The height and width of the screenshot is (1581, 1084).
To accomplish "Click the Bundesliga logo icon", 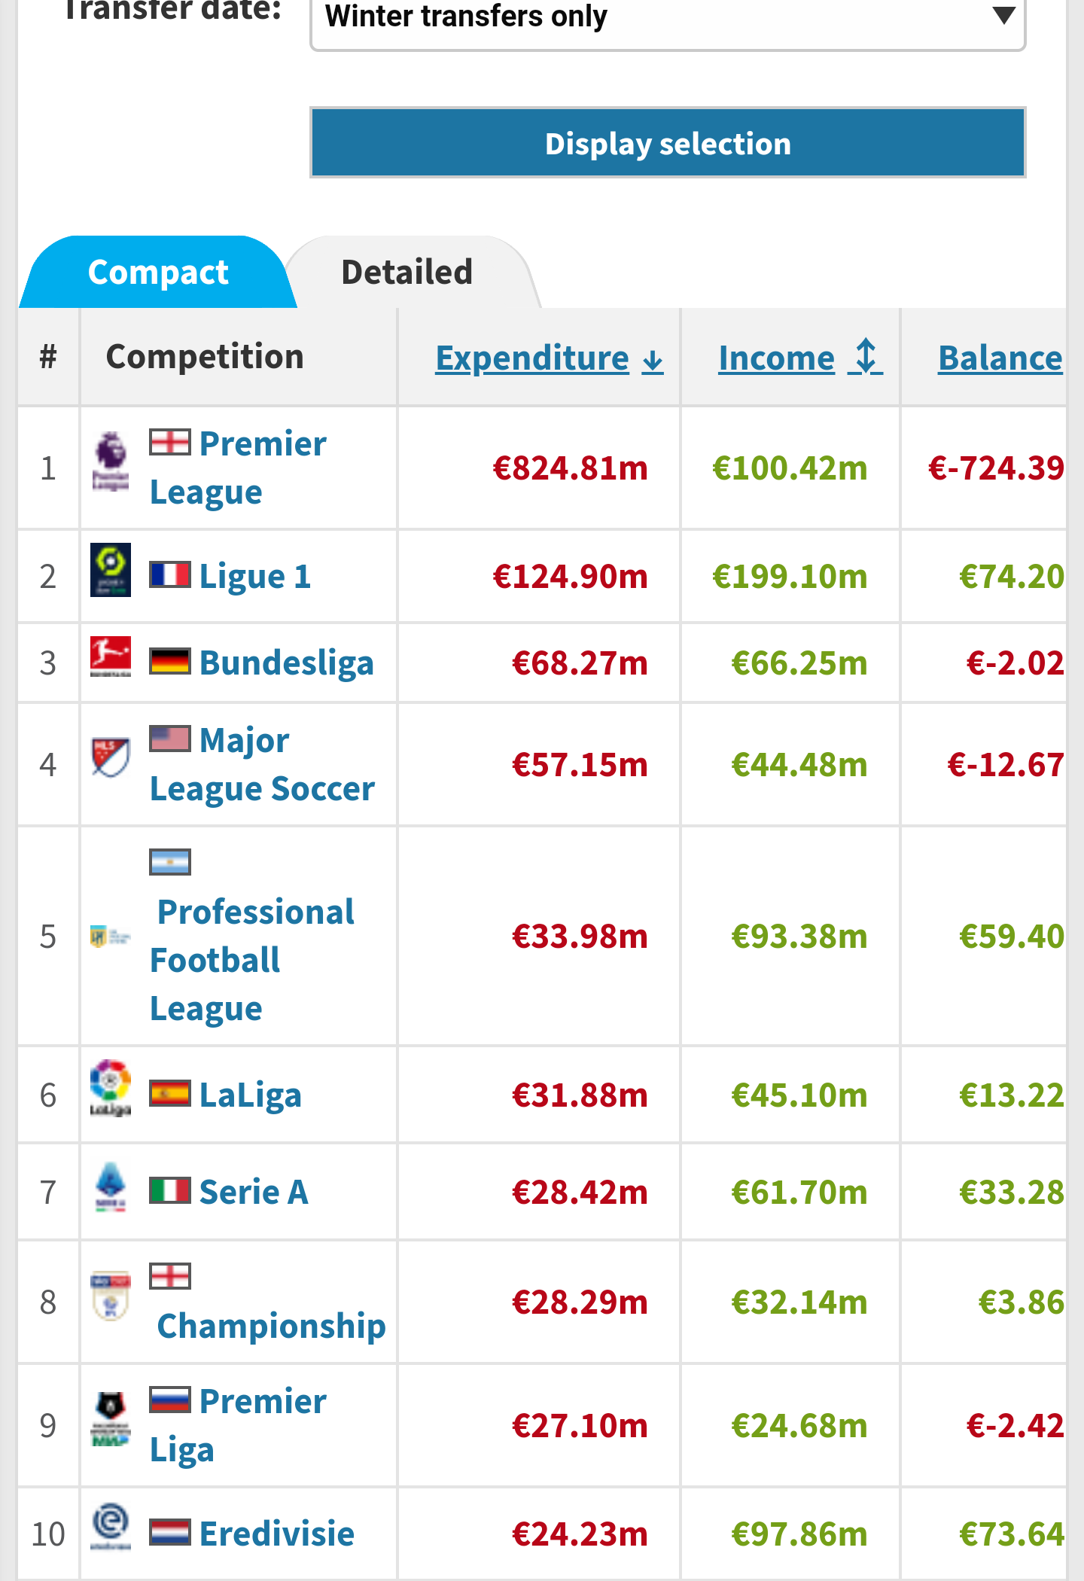I will 111,656.
